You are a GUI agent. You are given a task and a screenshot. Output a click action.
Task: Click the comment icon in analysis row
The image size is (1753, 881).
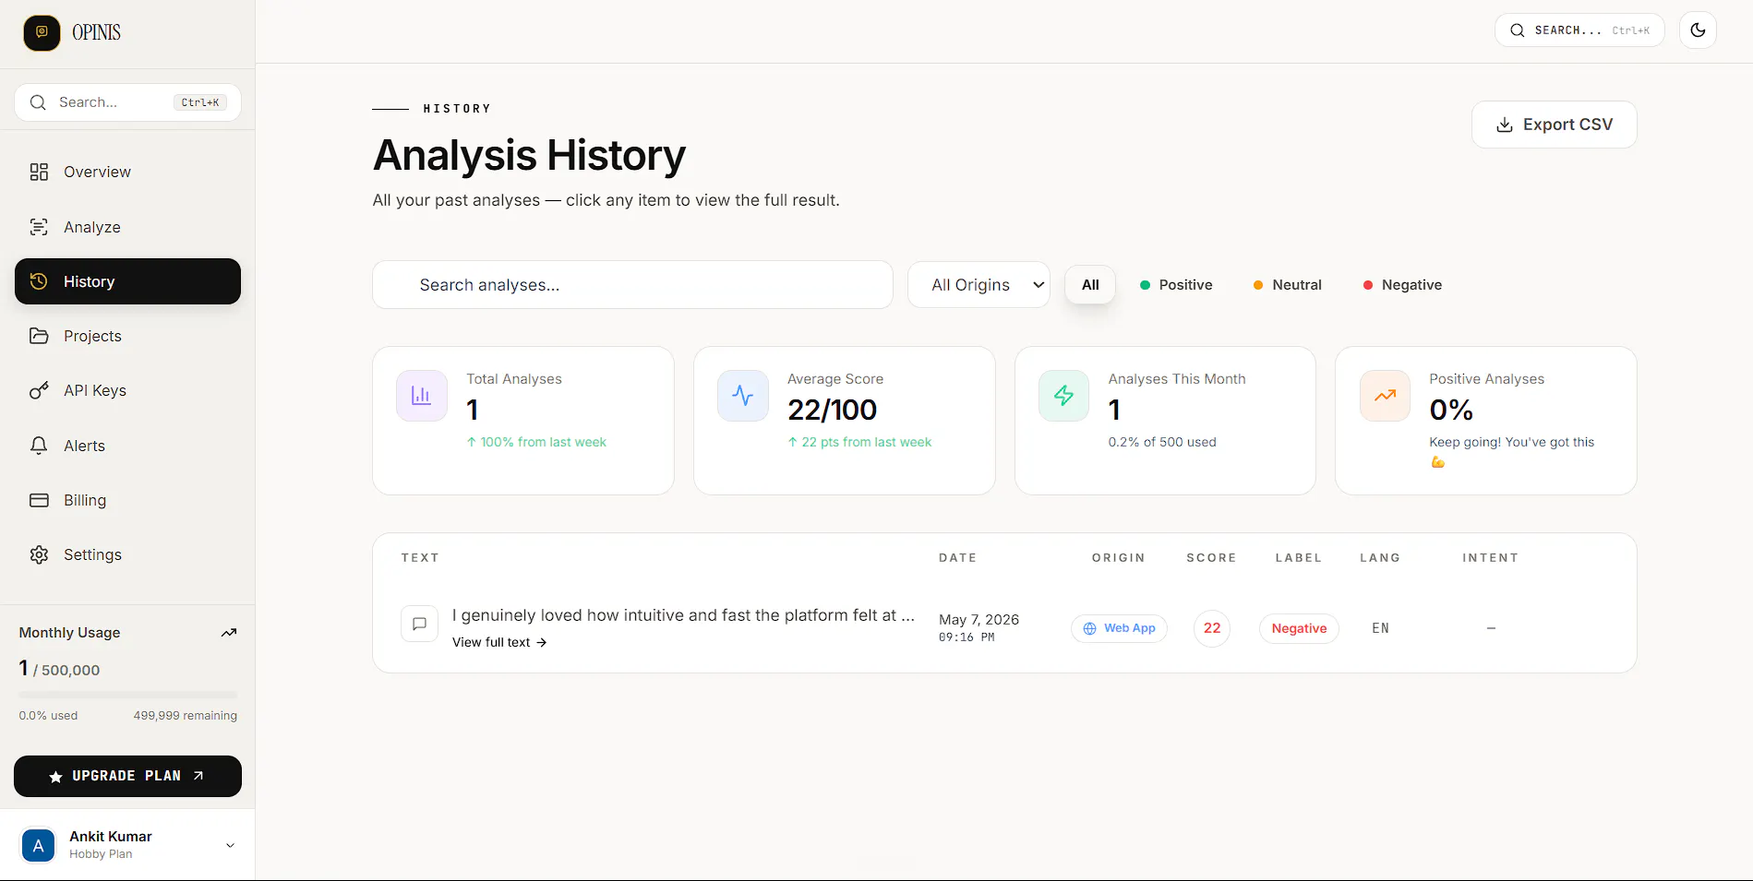(419, 624)
